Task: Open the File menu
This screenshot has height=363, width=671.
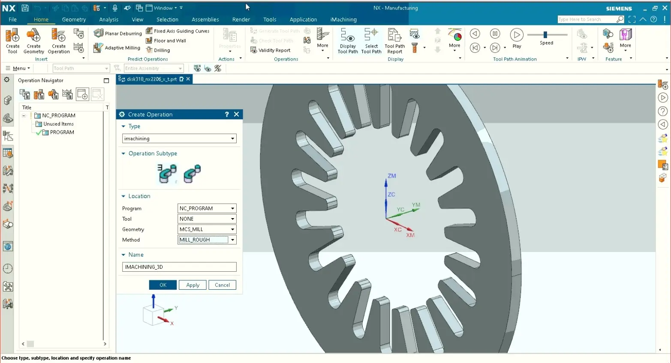Action: [x=13, y=19]
